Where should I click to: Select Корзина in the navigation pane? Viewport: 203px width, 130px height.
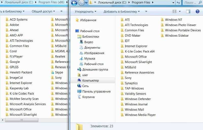86,97
